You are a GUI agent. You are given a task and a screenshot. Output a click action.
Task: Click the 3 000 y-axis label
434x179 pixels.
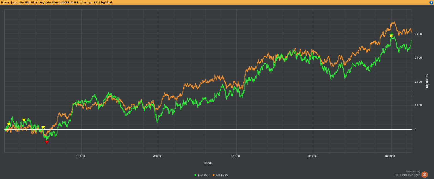[x=418, y=58]
